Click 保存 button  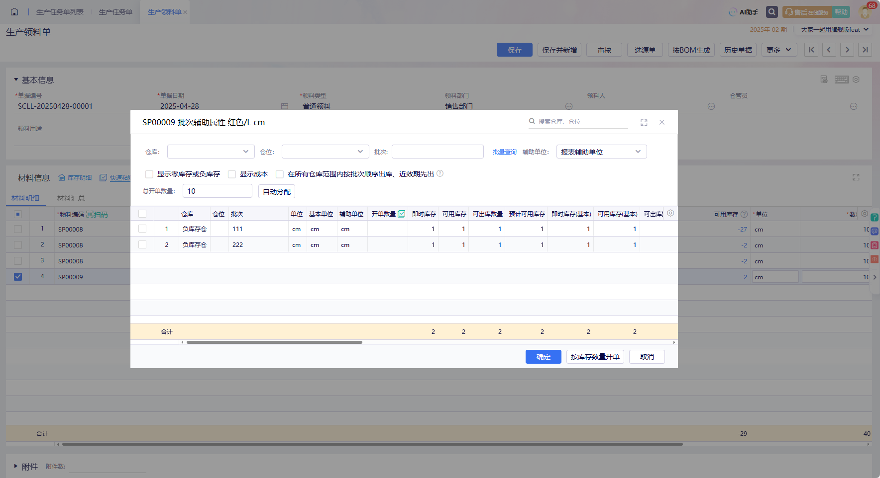(515, 50)
